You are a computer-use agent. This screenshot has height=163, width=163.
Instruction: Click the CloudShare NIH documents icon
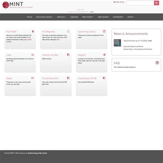click(x=68, y=78)
